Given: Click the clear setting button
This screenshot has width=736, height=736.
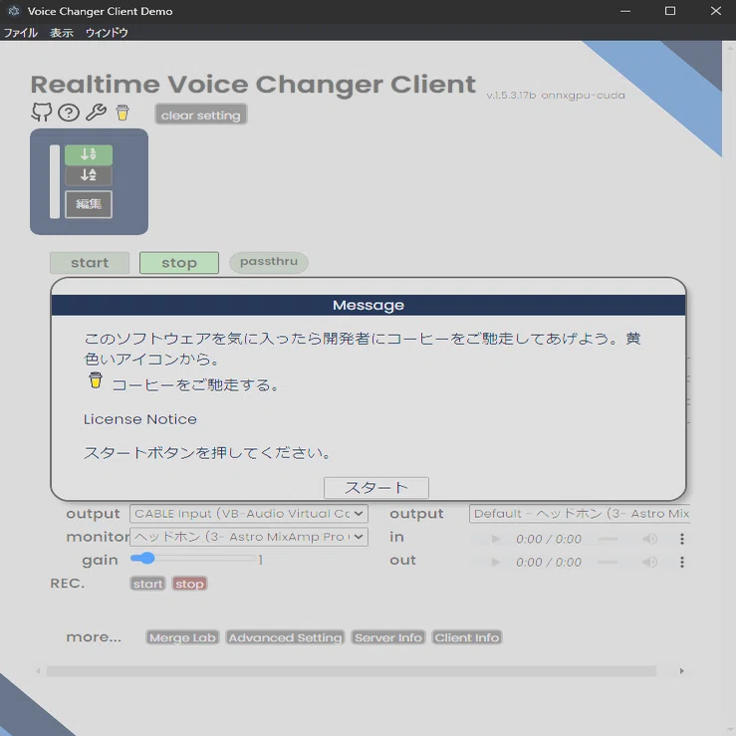Looking at the screenshot, I should [201, 115].
